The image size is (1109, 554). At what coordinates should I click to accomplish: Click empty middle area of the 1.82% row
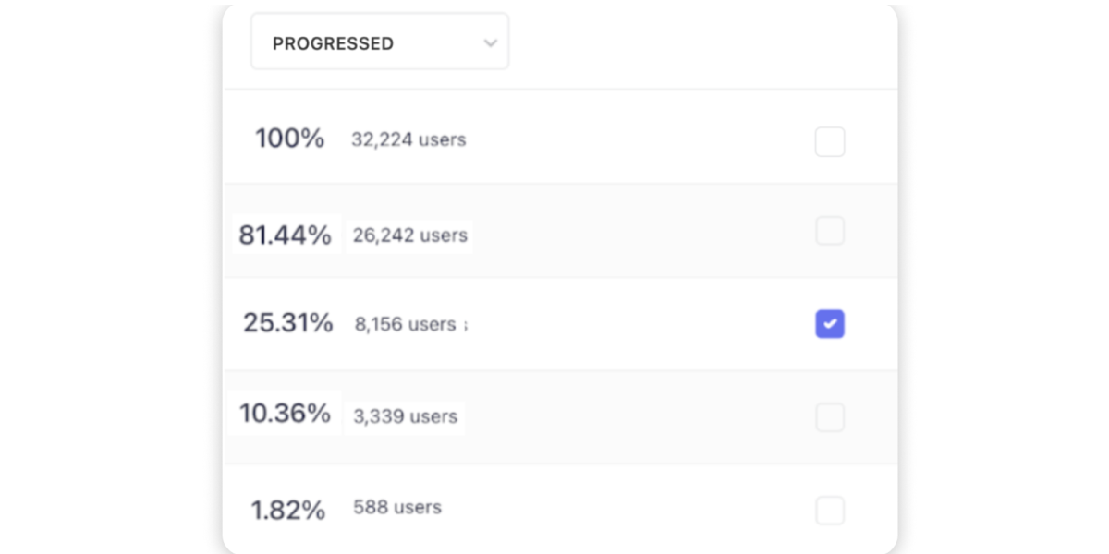point(628,509)
